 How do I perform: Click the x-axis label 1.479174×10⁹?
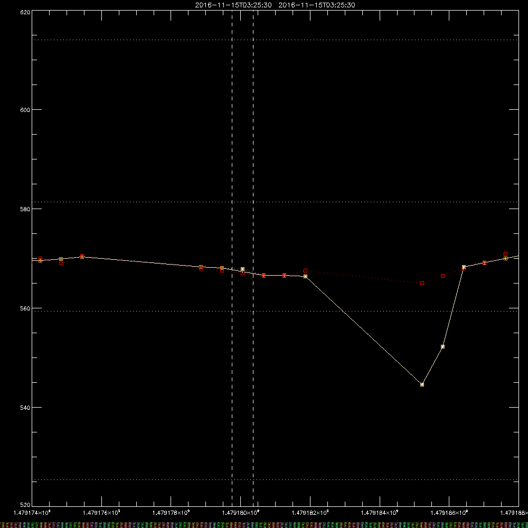coord(32,513)
